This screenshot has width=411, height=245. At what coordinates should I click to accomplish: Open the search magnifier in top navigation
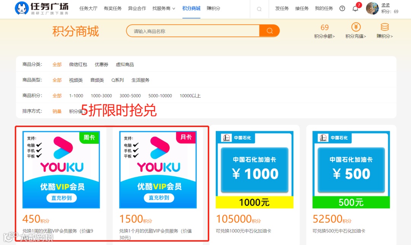point(259,9)
